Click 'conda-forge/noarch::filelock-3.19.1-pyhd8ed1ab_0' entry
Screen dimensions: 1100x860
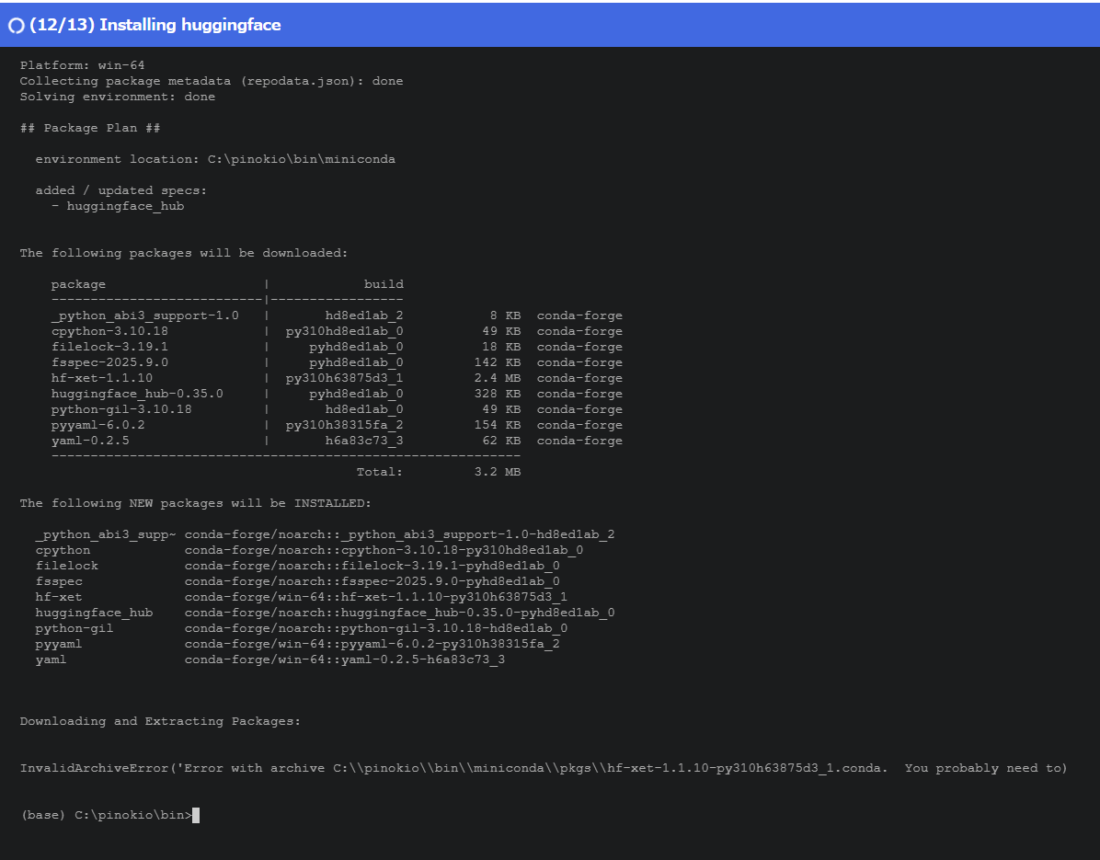click(372, 566)
